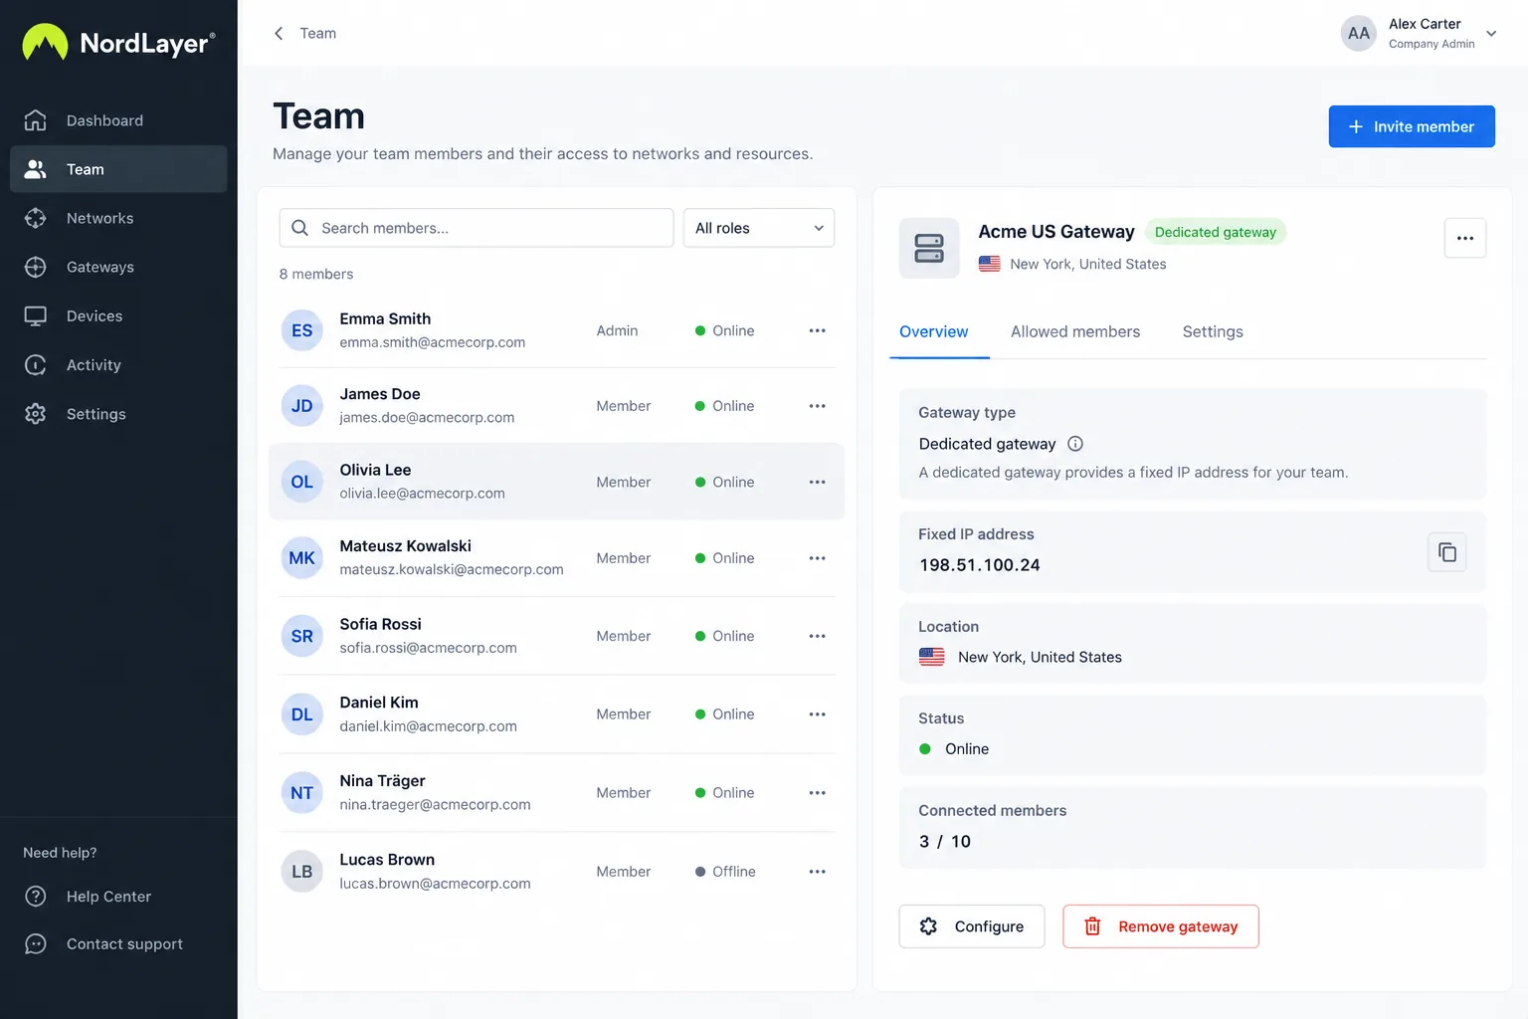
Task: Open options menu for Nina Träger
Action: click(x=817, y=793)
